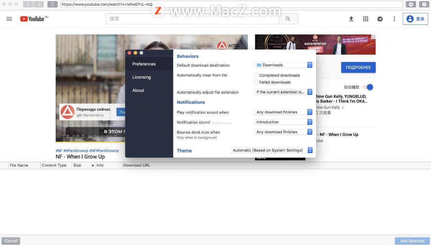The width and height of the screenshot is (431, 245).
Task: Click the Notifications section heading
Action: coord(191,102)
